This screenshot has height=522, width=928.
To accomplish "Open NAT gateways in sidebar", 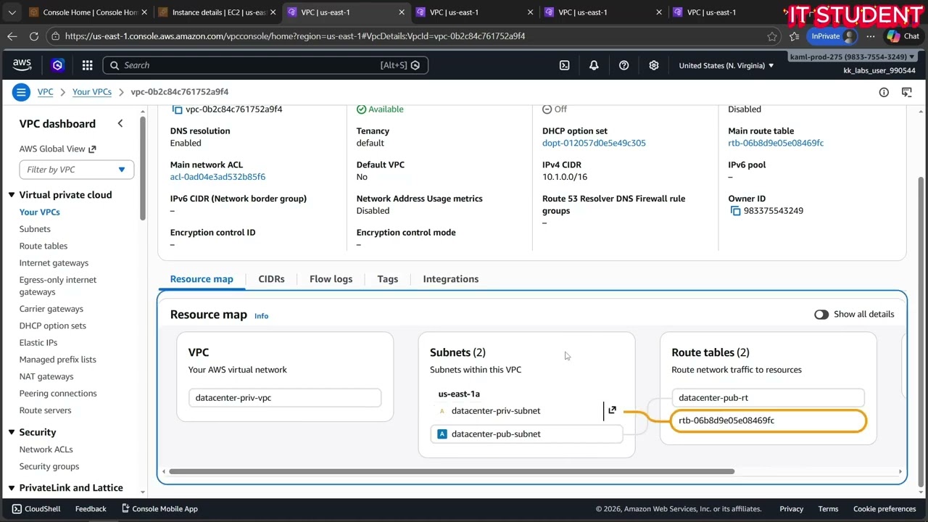I will tap(46, 376).
